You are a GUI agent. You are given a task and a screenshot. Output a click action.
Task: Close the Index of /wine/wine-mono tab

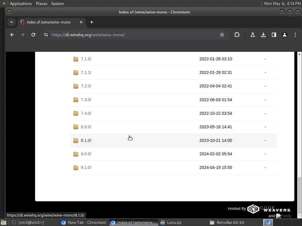click(x=81, y=22)
